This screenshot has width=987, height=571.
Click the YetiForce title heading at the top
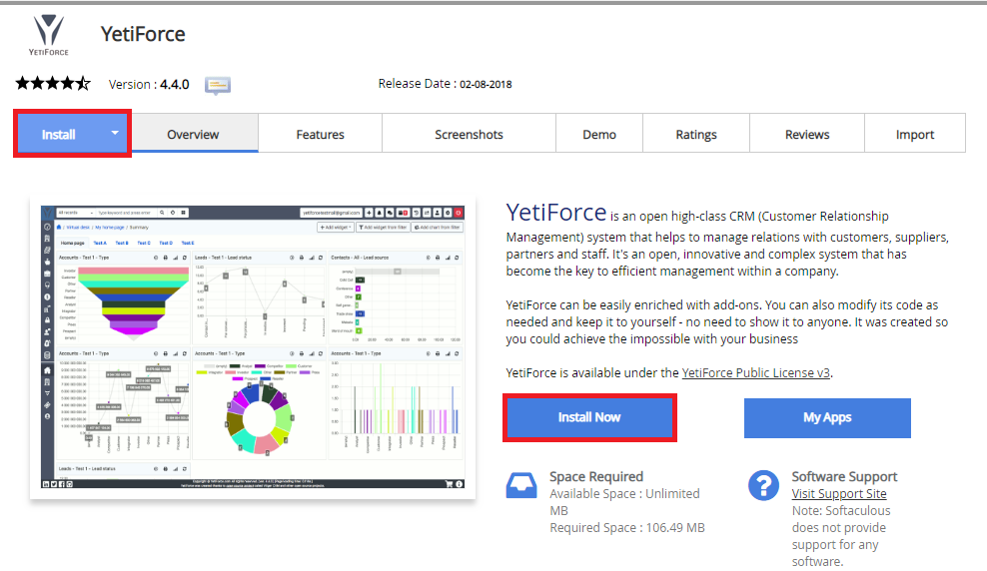click(143, 33)
